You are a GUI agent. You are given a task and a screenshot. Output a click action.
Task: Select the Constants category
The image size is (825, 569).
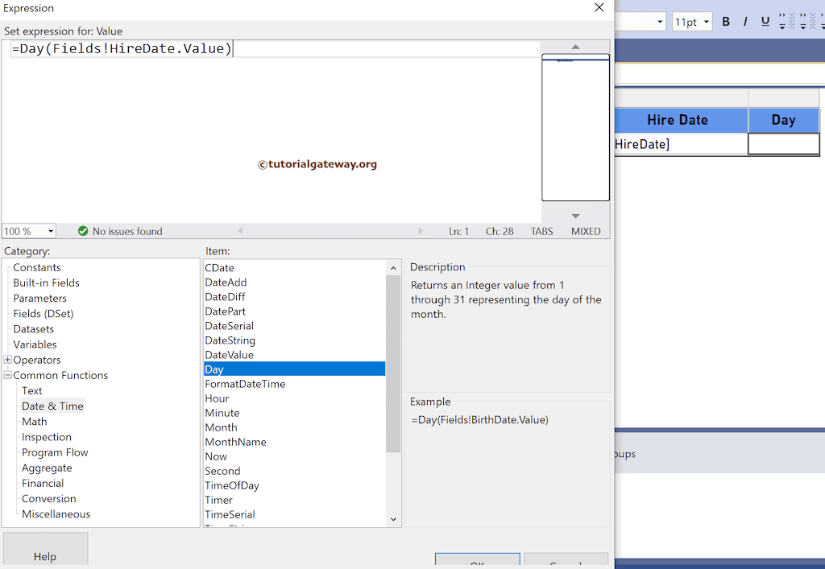coord(37,267)
